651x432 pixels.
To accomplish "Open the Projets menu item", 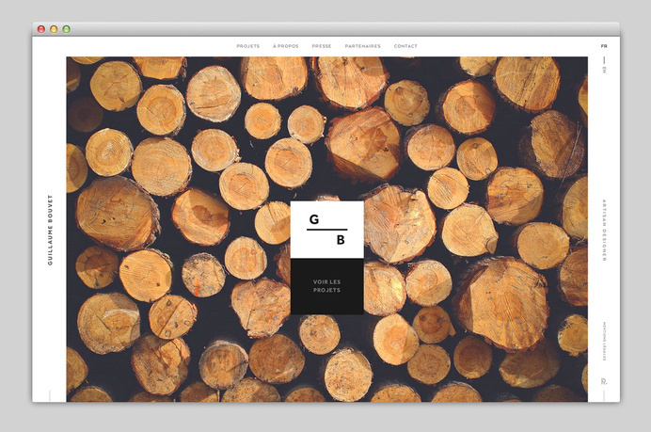I will pos(247,46).
